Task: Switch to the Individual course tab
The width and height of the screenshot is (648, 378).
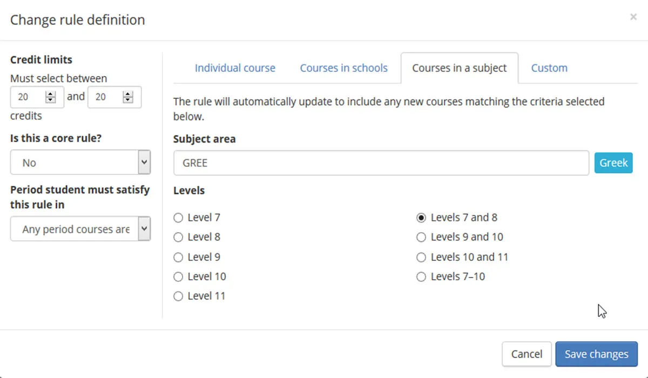Action: pos(235,68)
